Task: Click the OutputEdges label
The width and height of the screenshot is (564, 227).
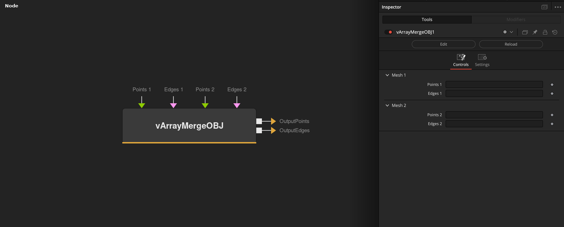Action: [295, 130]
